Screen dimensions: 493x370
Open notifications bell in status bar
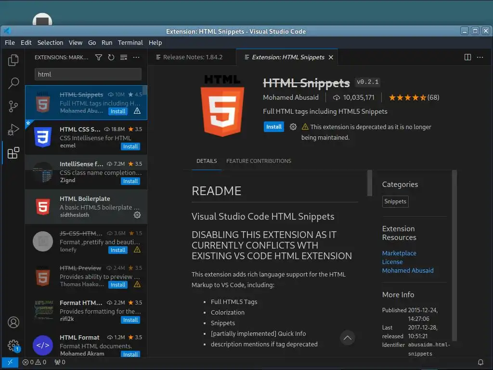[x=480, y=362]
